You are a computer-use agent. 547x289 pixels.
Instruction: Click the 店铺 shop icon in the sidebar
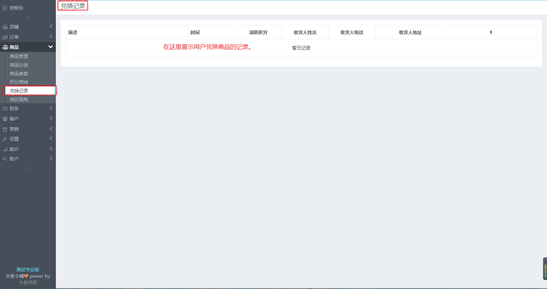(4, 27)
